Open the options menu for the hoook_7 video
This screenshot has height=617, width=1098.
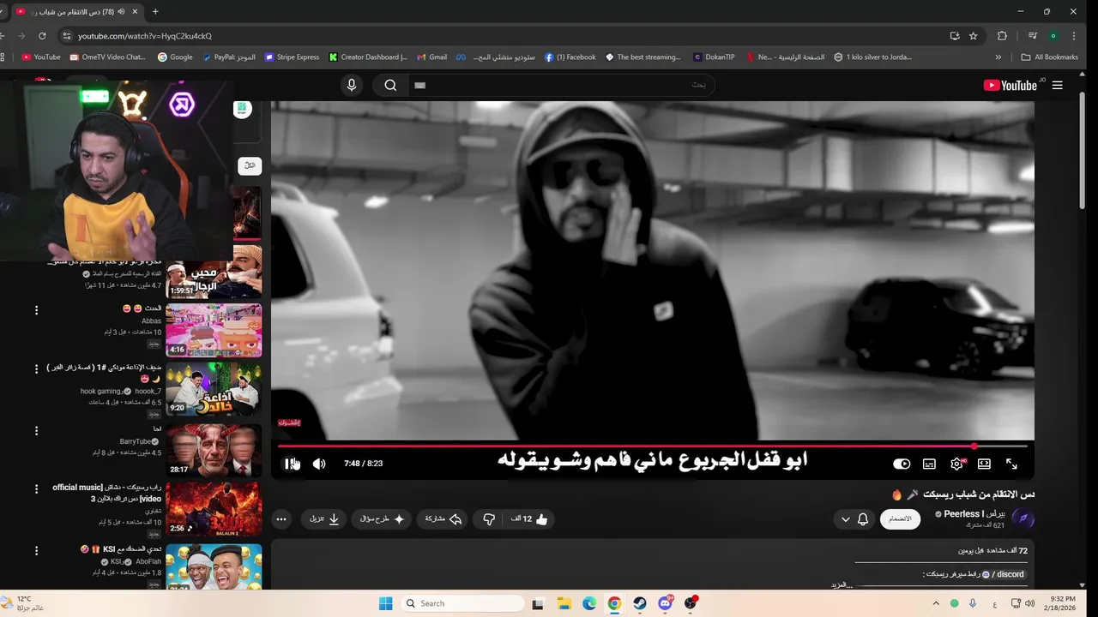pyautogui.click(x=36, y=369)
